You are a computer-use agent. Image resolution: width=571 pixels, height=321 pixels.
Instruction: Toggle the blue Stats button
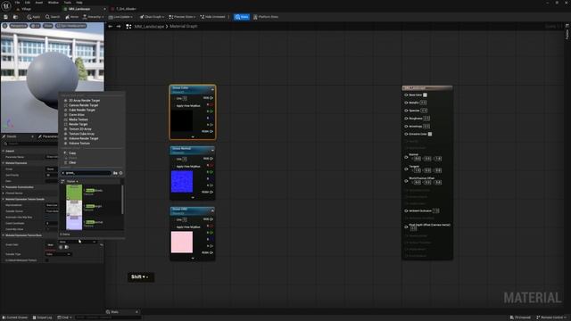242,17
